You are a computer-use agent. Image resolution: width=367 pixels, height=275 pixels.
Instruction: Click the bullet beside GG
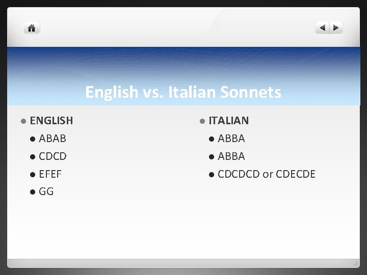[33, 192]
